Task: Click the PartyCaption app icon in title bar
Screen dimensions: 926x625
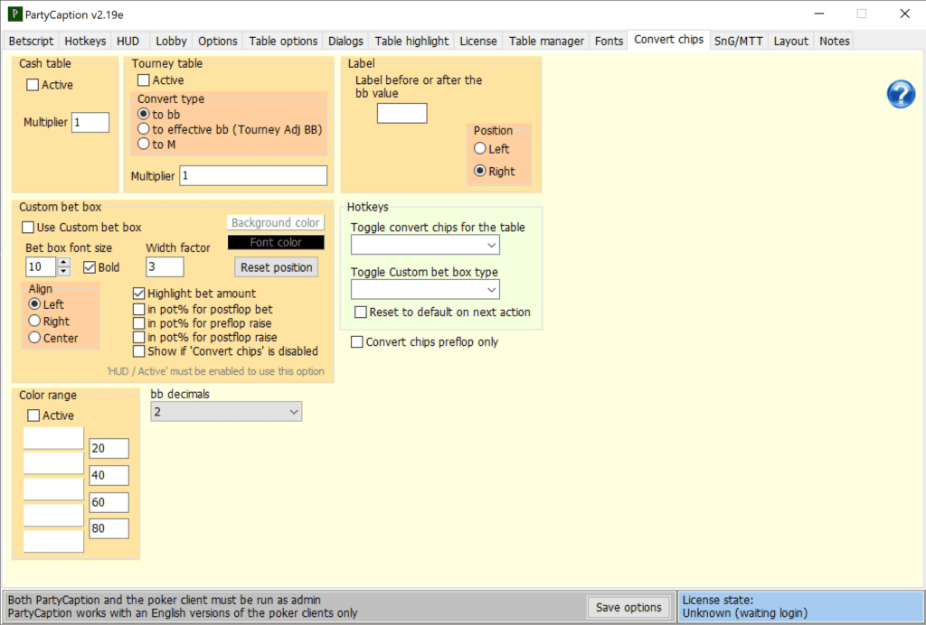Action: (x=14, y=14)
